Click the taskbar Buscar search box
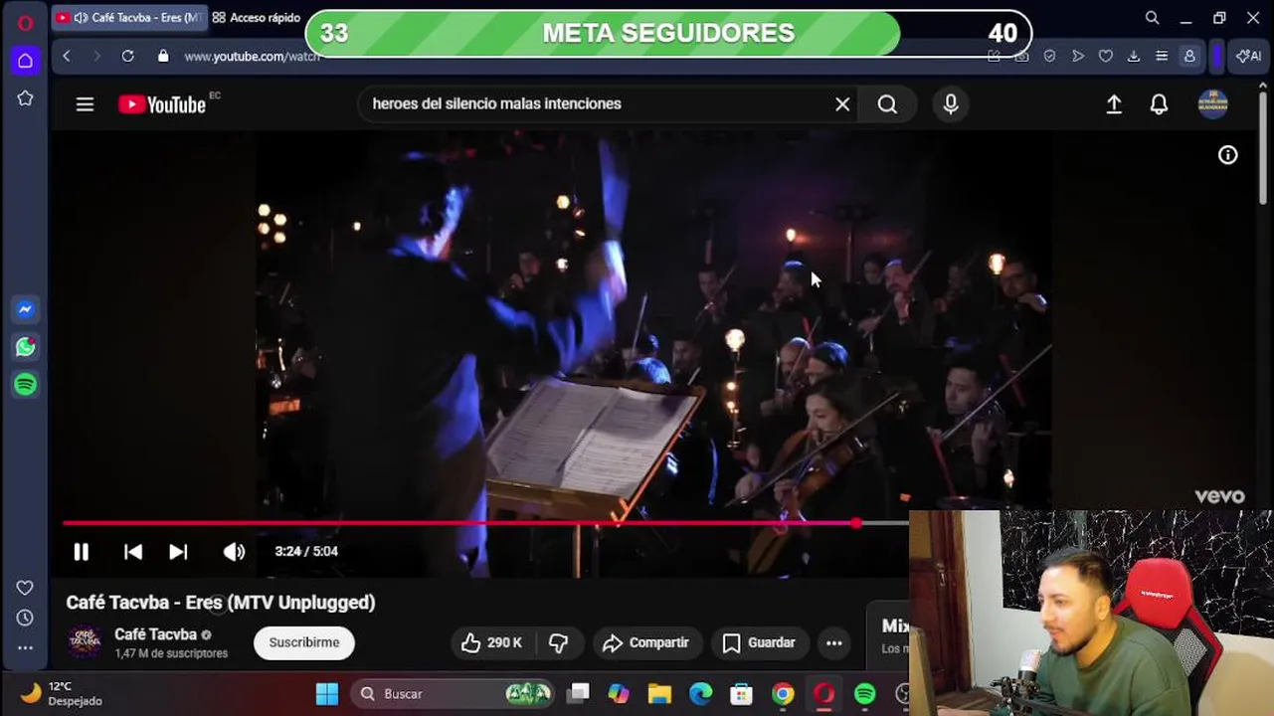The width and height of the screenshot is (1274, 716). [455, 693]
